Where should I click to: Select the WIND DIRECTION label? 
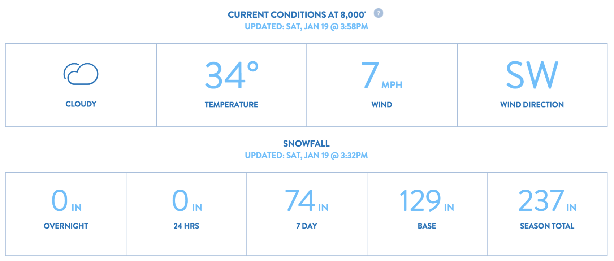(532, 105)
